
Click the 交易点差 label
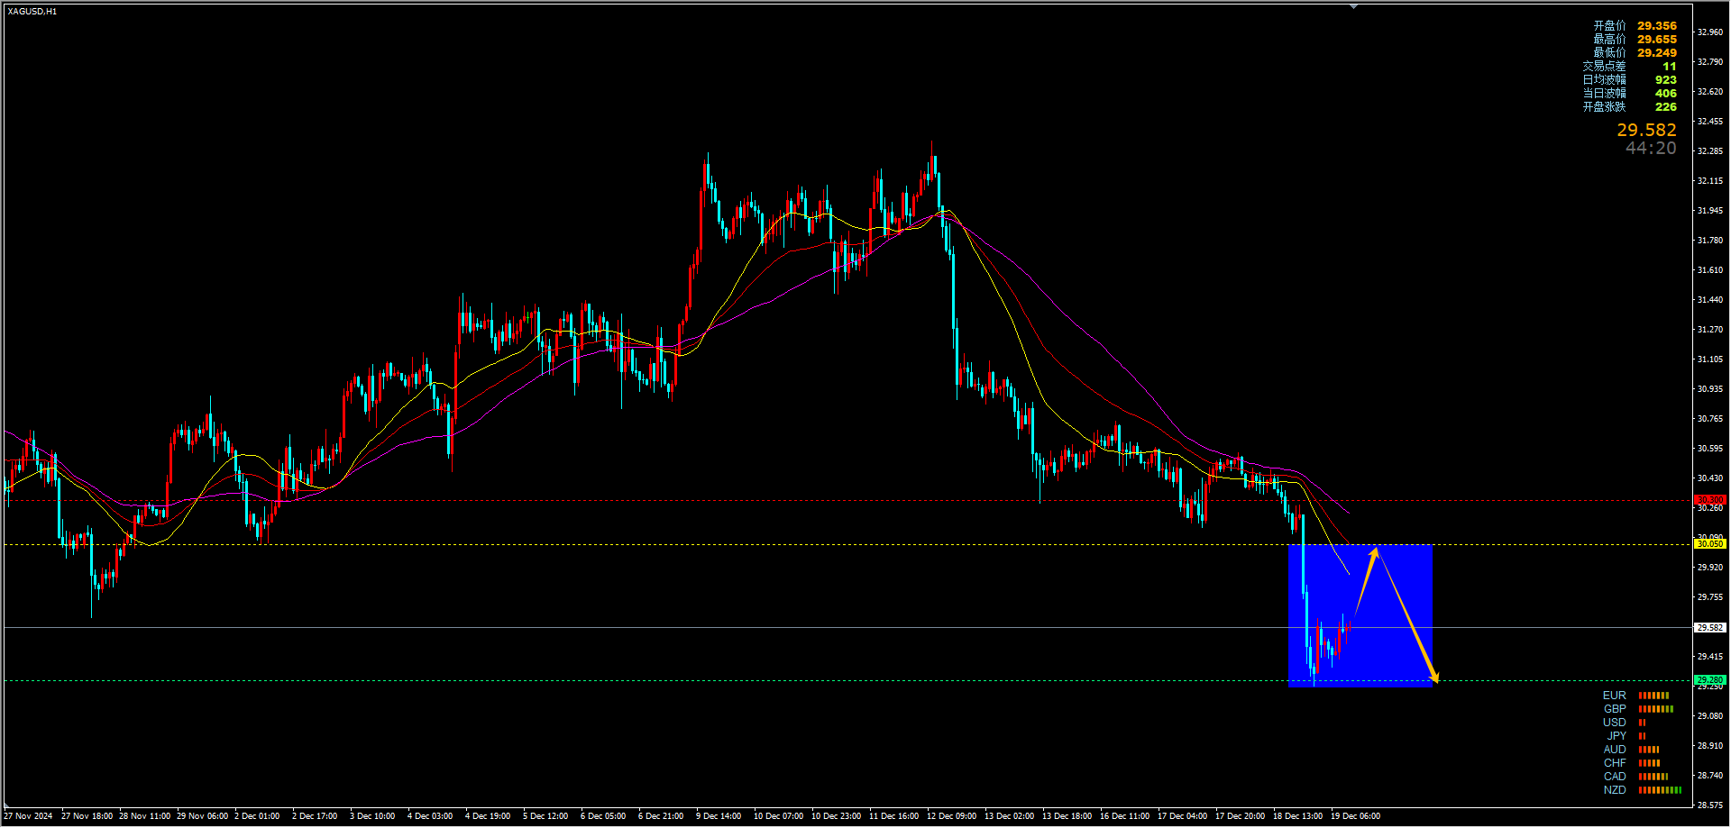pyautogui.click(x=1604, y=67)
